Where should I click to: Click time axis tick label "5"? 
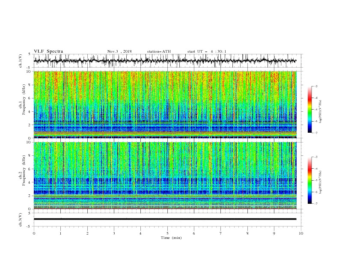click(167, 233)
